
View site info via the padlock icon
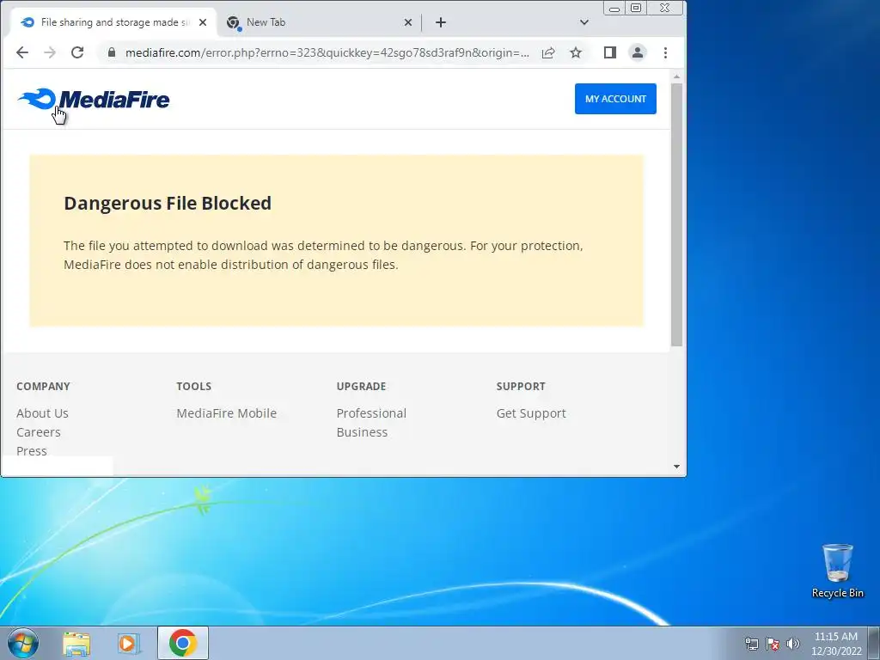coord(112,52)
